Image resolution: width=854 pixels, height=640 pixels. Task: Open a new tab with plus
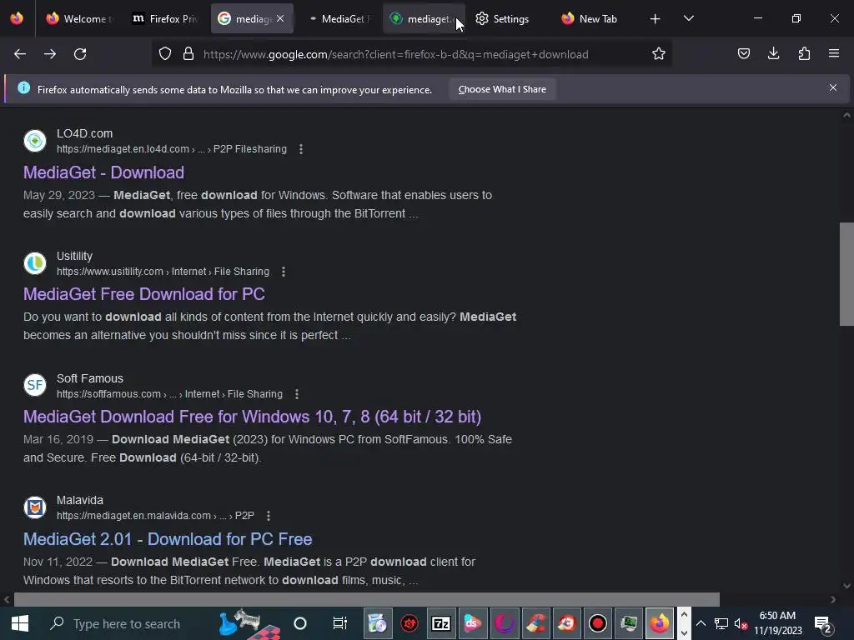tap(656, 19)
